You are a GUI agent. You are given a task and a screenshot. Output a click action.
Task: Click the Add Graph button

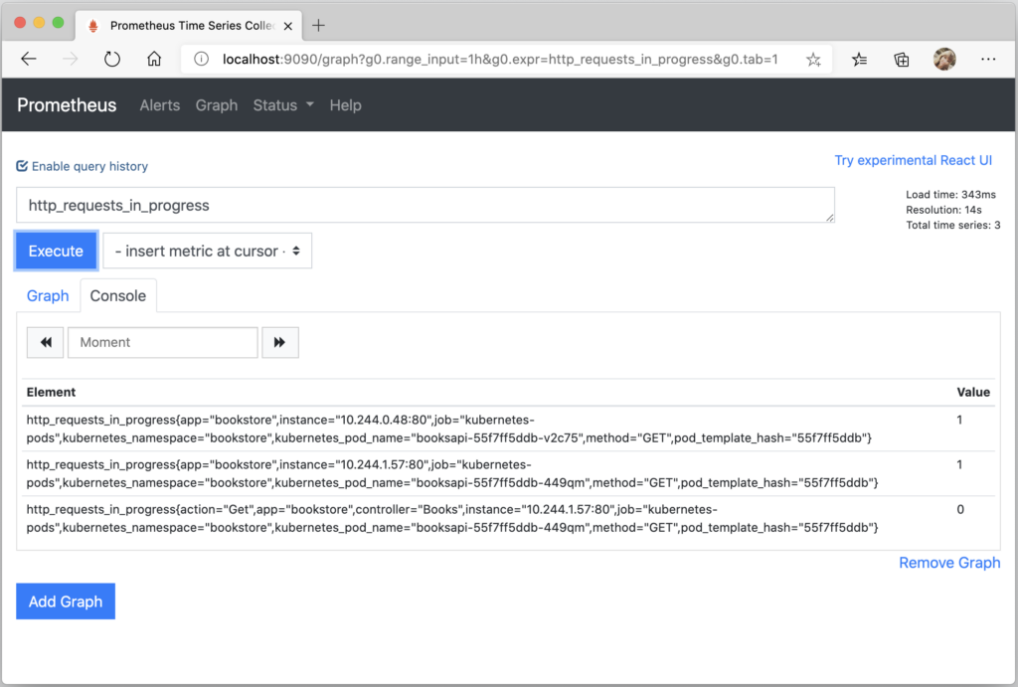66,601
